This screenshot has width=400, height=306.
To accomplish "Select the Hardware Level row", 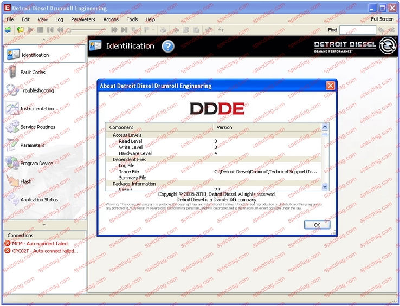I will click(x=214, y=153).
